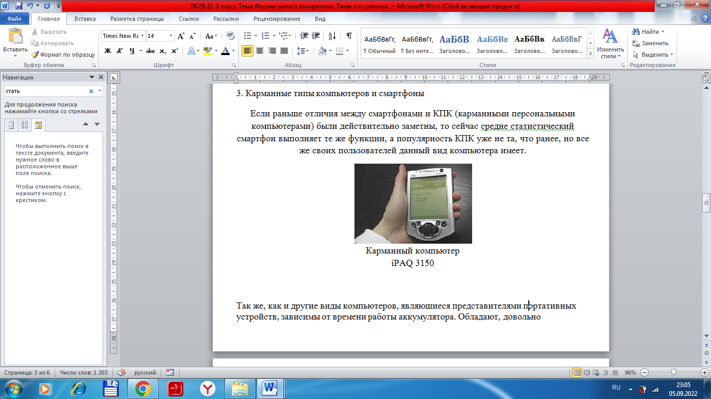
Task: Select the iPAQ pocket computer image
Action: [x=413, y=204]
